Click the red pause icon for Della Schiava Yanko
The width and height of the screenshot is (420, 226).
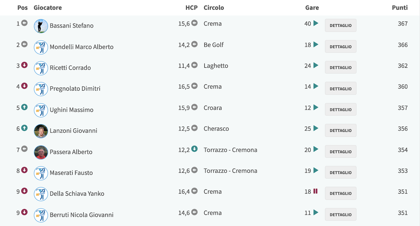tap(315, 191)
